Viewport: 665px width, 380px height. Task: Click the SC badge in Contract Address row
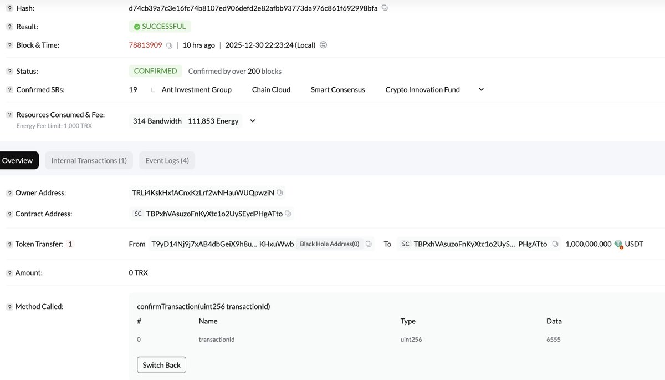[x=138, y=214]
